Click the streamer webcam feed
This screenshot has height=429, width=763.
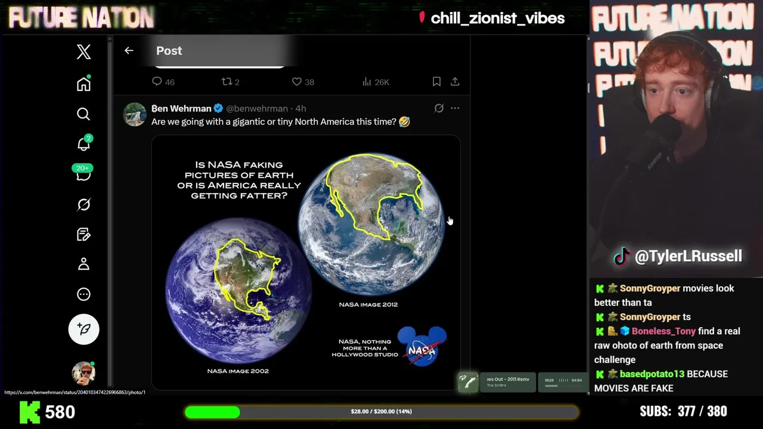coord(675,138)
